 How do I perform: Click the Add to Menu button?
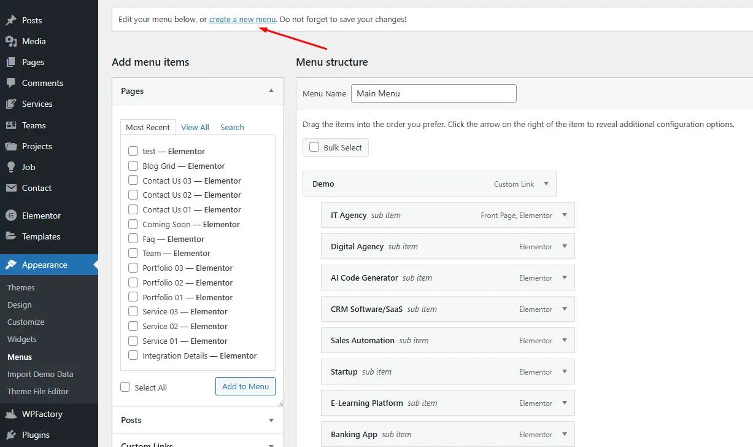(x=245, y=386)
